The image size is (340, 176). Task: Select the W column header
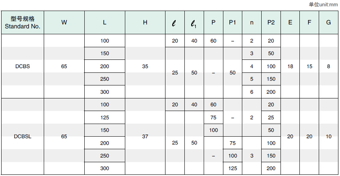(x=64, y=22)
